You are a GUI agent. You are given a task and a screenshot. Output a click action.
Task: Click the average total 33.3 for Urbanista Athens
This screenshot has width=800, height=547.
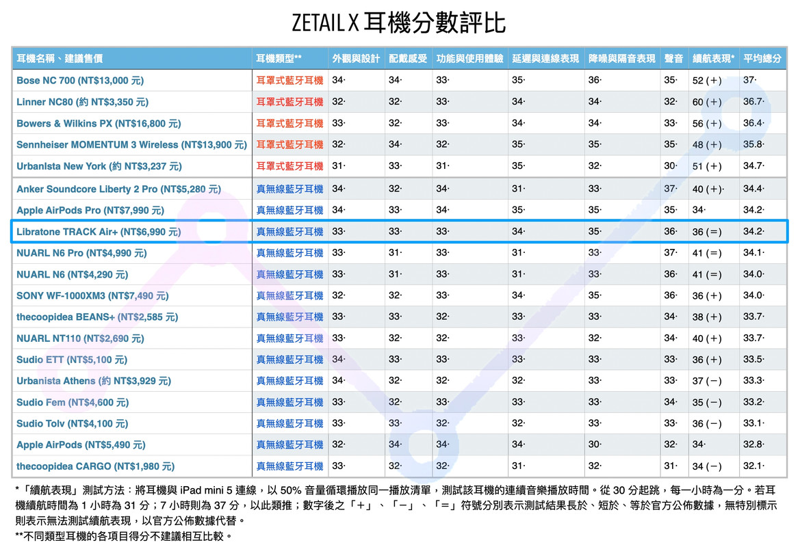click(753, 381)
